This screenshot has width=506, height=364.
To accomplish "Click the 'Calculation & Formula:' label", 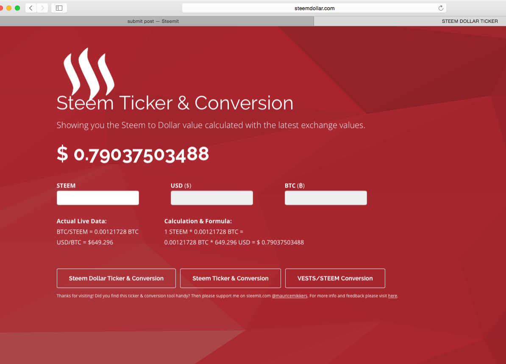I will 198,221.
